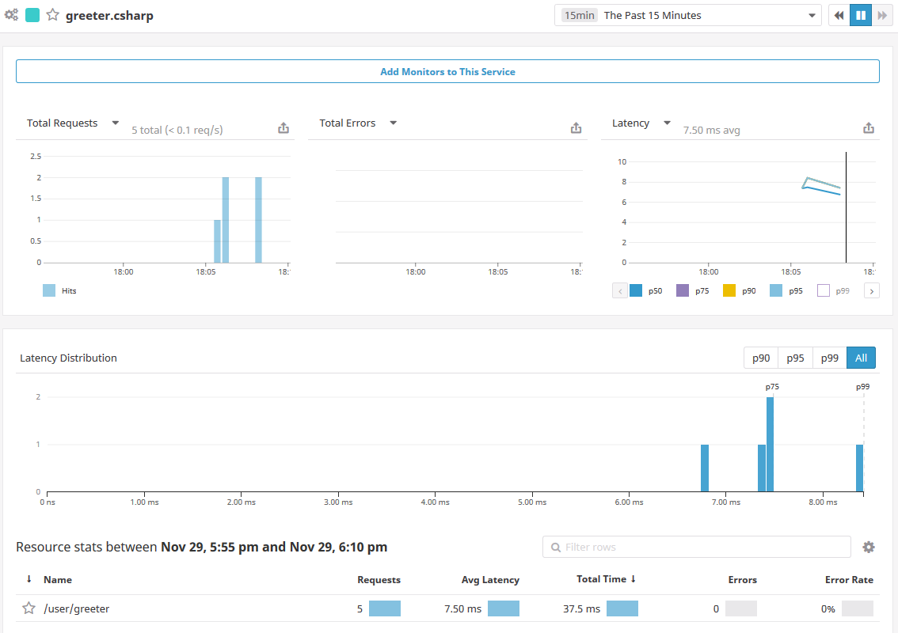
Task: Toggle the p50 legend series
Action: [636, 290]
